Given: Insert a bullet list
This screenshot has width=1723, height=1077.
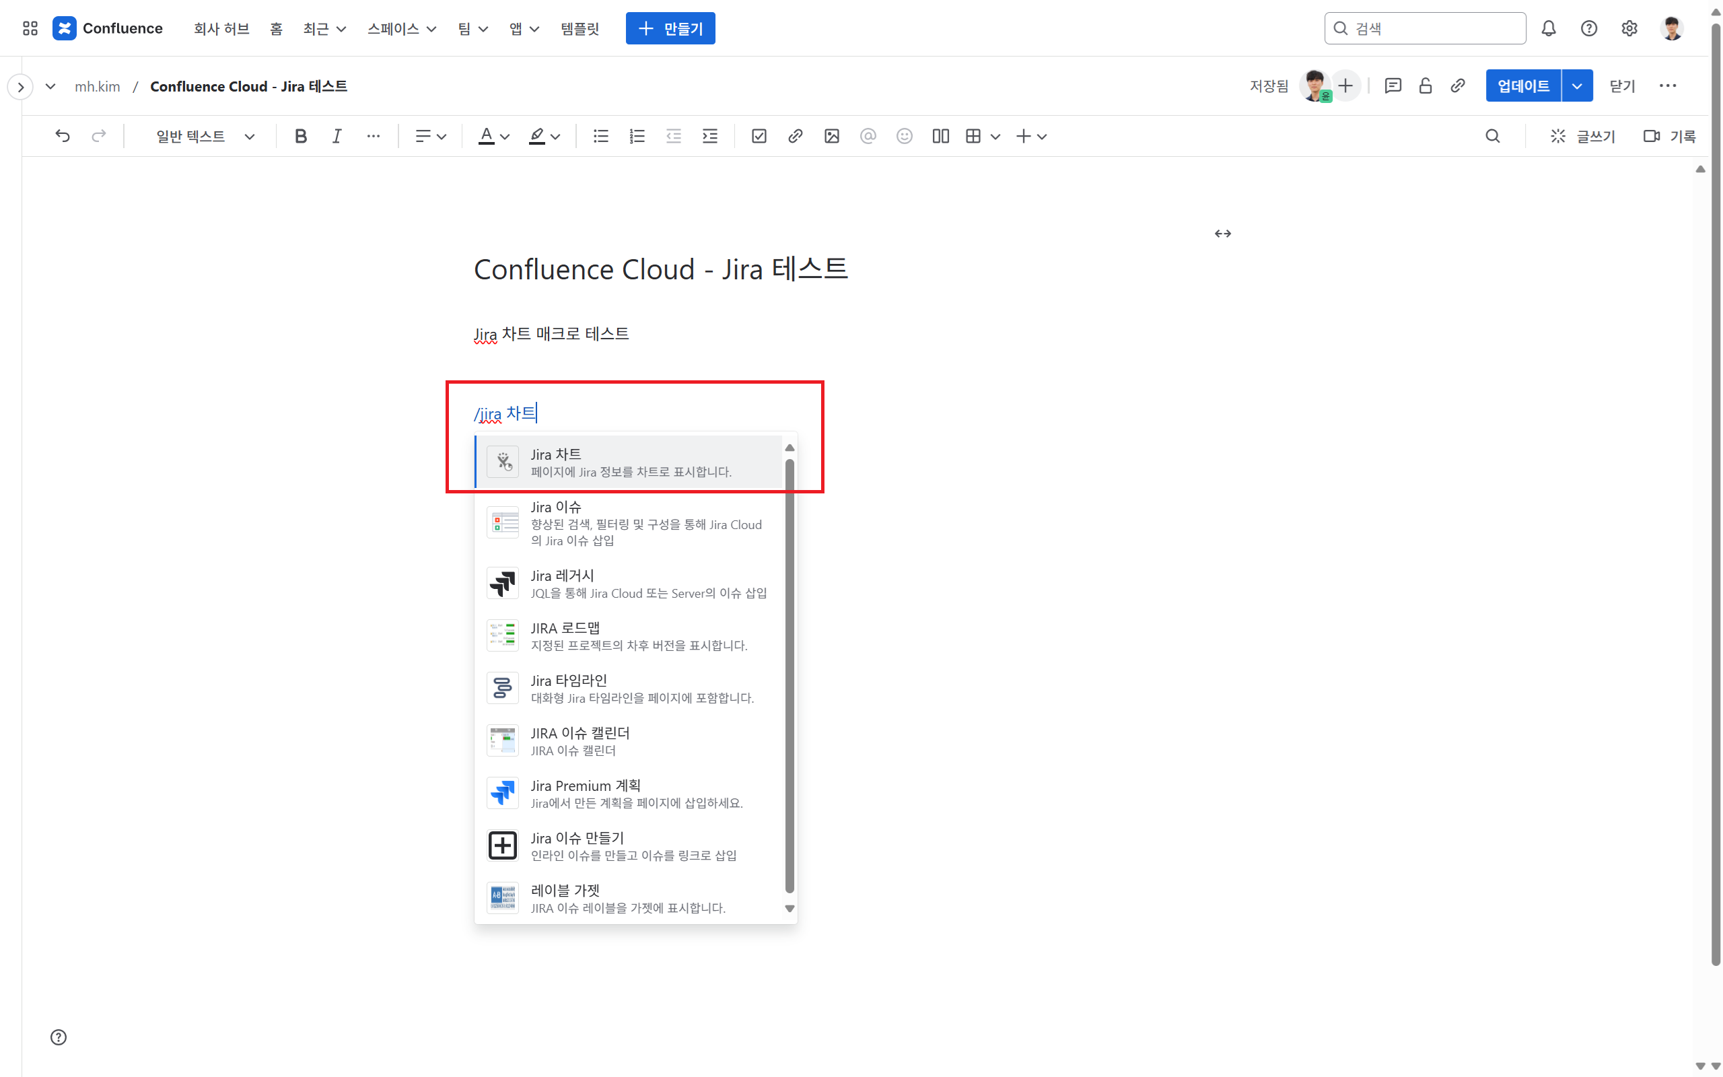Looking at the screenshot, I should point(601,136).
